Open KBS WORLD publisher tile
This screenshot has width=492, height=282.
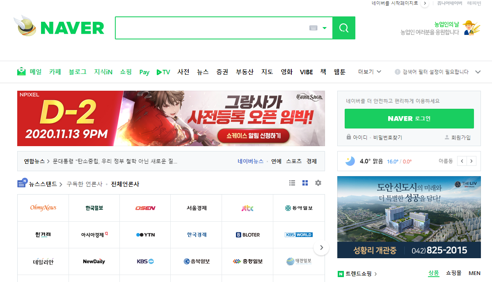click(x=299, y=234)
